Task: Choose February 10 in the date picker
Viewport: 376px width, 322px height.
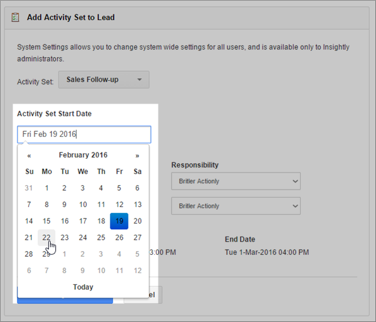Action: [83, 205]
